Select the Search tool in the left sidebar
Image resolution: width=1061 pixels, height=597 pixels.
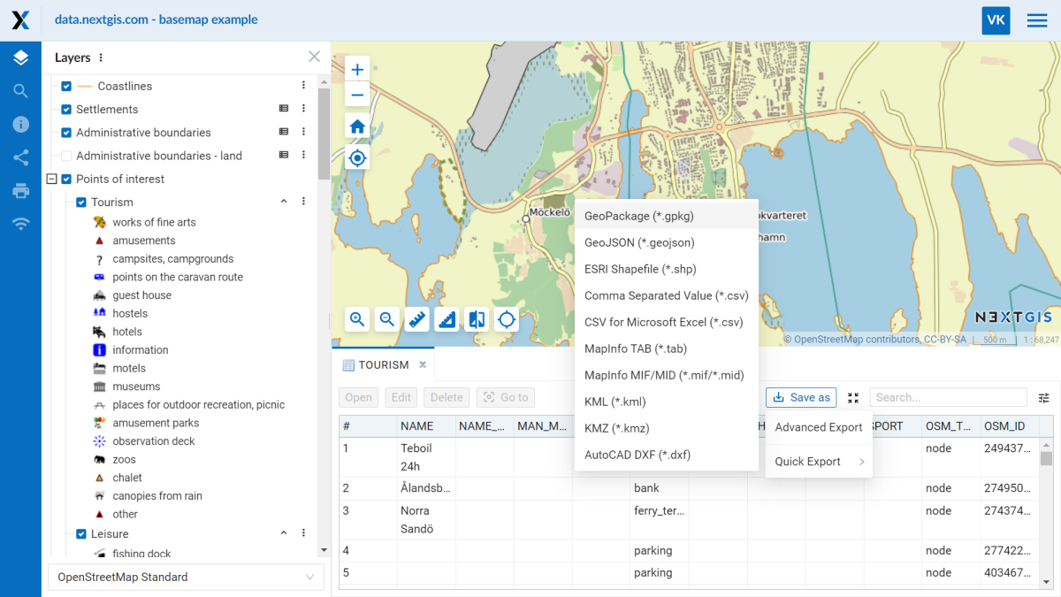(x=20, y=90)
